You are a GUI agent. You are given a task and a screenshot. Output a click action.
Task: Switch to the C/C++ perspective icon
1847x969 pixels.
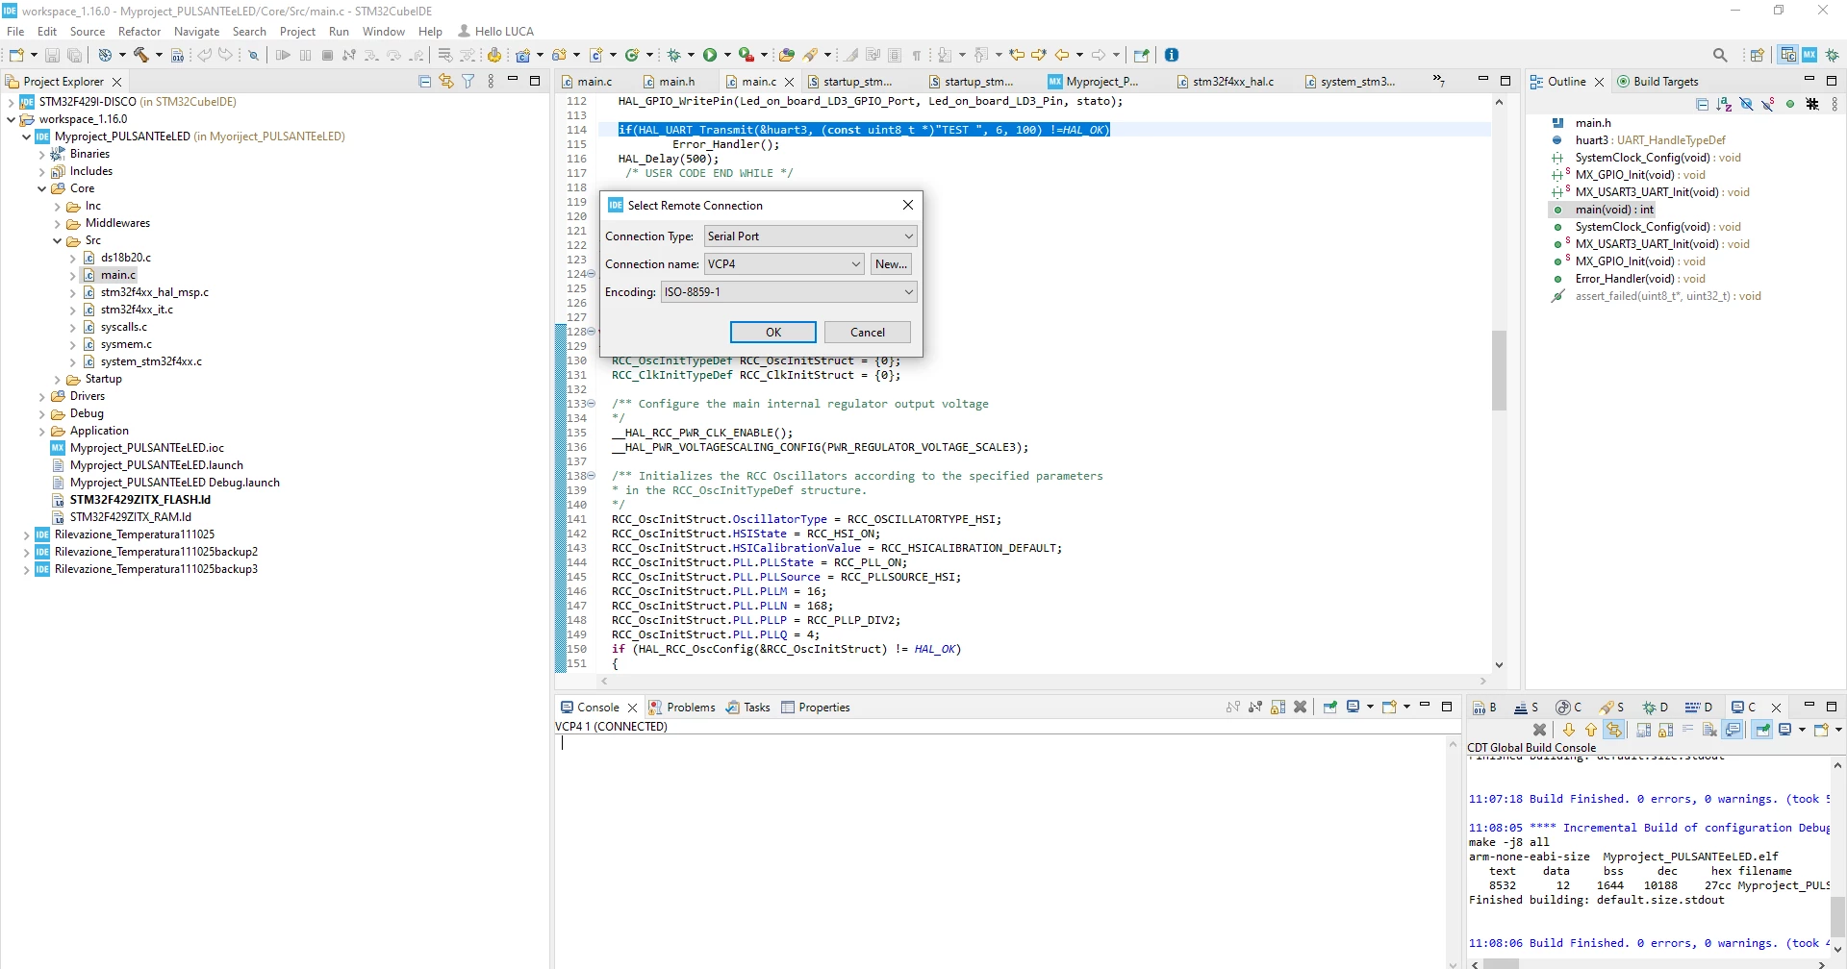pos(1787,55)
